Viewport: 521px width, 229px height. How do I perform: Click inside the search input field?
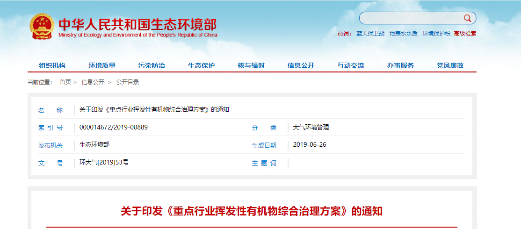[x=411, y=18]
